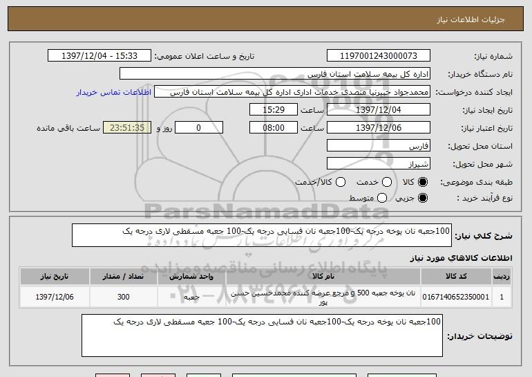Click the creation date field 1397/12/04
The height and width of the screenshot is (377, 532).
[x=379, y=110]
